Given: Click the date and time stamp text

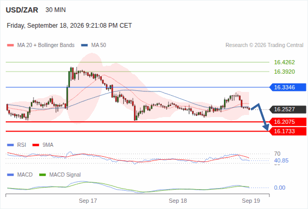Looking at the screenshot, I should click(x=69, y=26).
